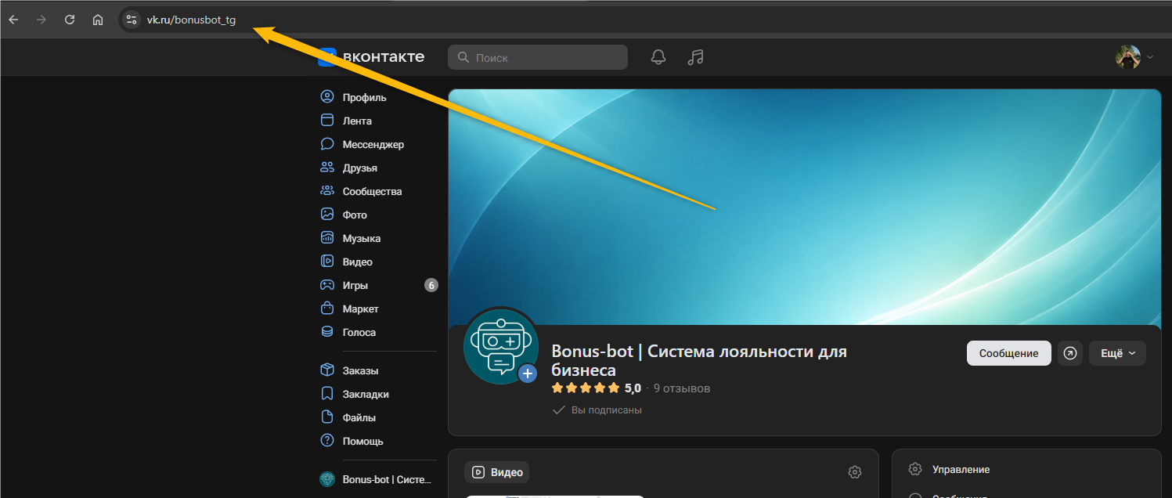Click the browser forward arrow
The image size is (1172, 498).
click(41, 20)
